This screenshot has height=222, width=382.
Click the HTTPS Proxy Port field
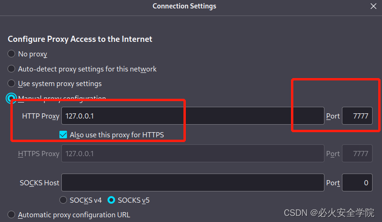pos(357,154)
